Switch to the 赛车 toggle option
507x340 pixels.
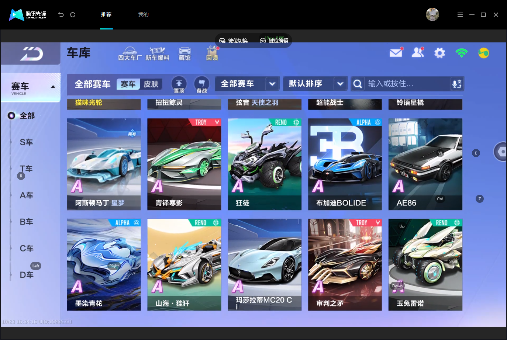point(128,84)
